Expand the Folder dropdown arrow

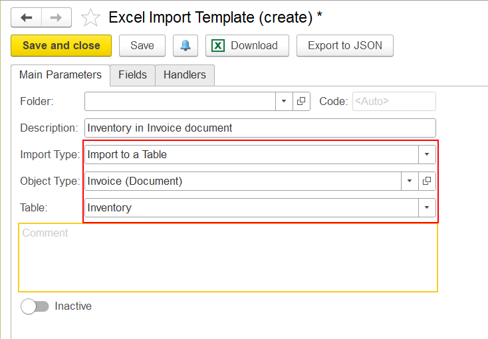click(284, 101)
